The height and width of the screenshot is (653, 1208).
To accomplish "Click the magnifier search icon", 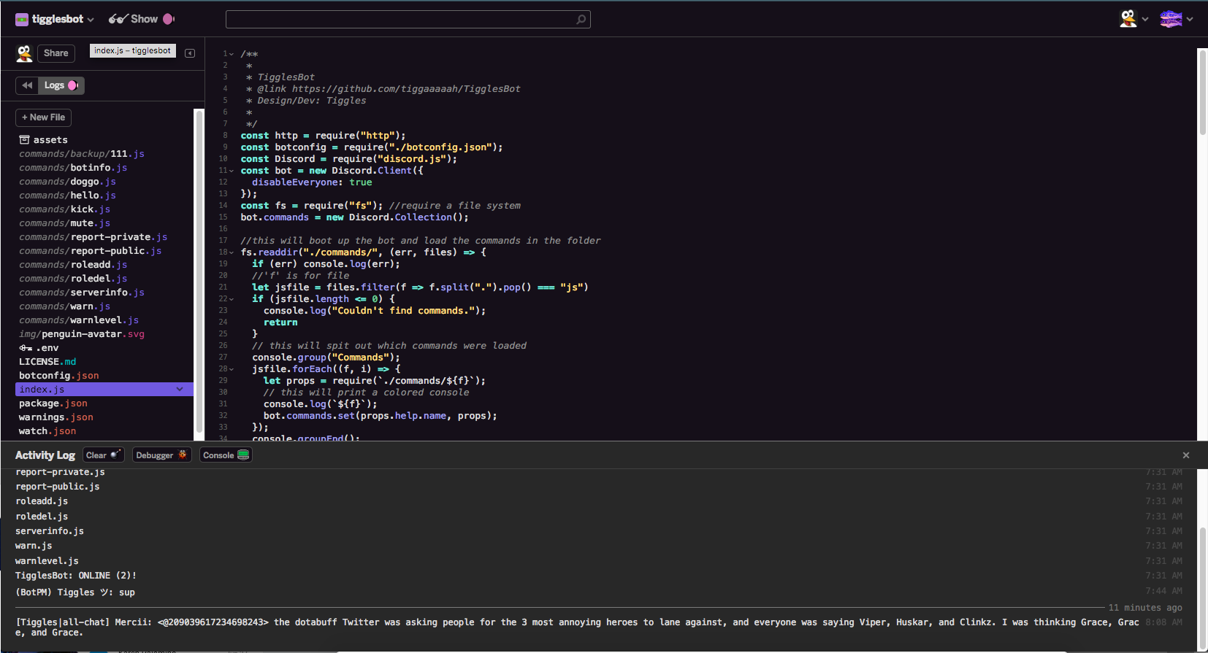I will point(581,20).
